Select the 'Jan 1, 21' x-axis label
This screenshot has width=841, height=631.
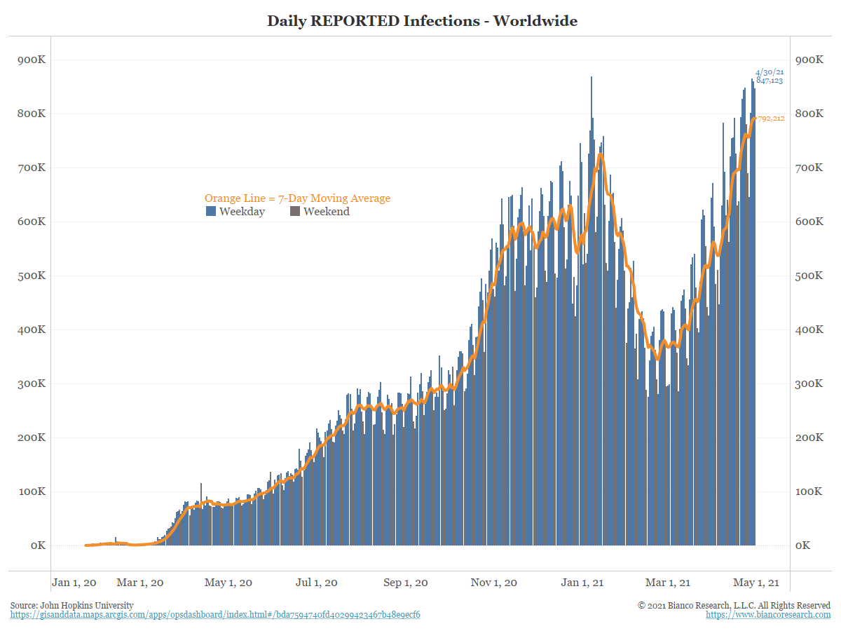tap(582, 583)
